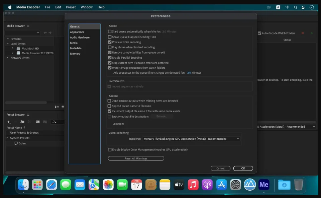The height and width of the screenshot is (198, 321).
Task: Toggle Auto-Encode Watch Folders checkbox
Action: tap(259, 33)
